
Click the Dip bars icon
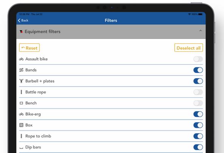coord(21,148)
